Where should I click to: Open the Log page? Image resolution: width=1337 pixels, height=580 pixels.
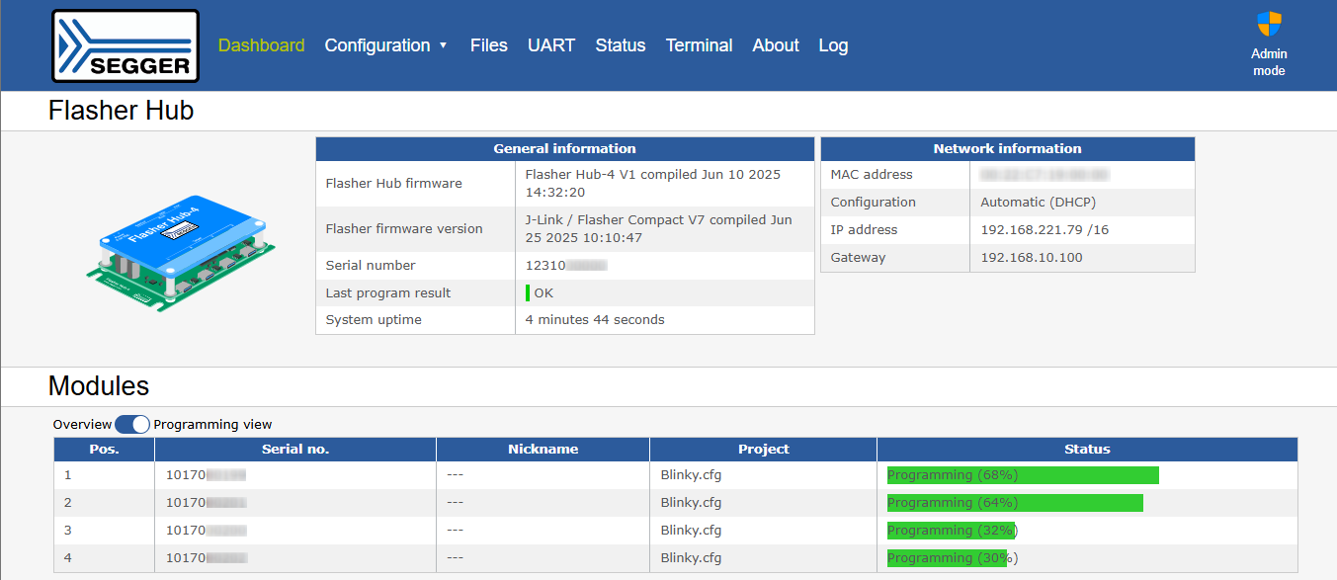click(x=833, y=45)
